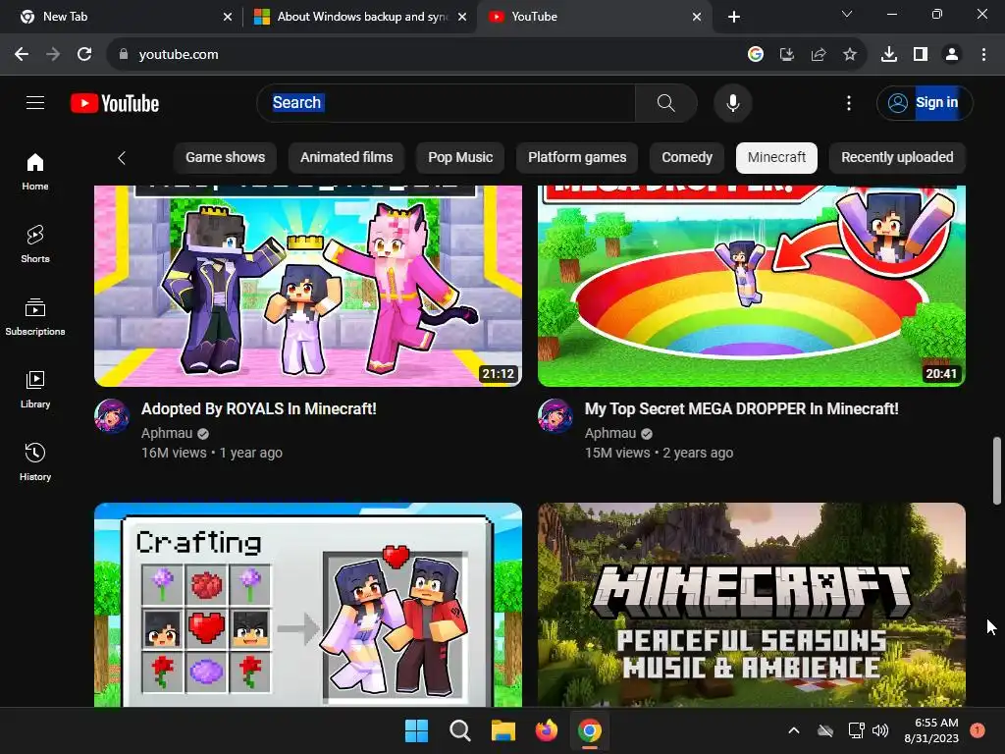Go back in browser
This screenshot has height=754, width=1005.
tap(22, 55)
